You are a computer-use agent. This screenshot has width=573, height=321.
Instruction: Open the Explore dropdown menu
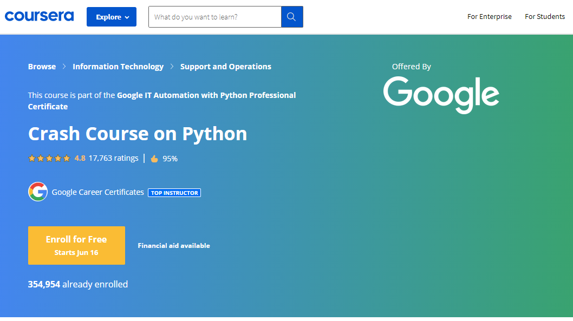pos(112,17)
